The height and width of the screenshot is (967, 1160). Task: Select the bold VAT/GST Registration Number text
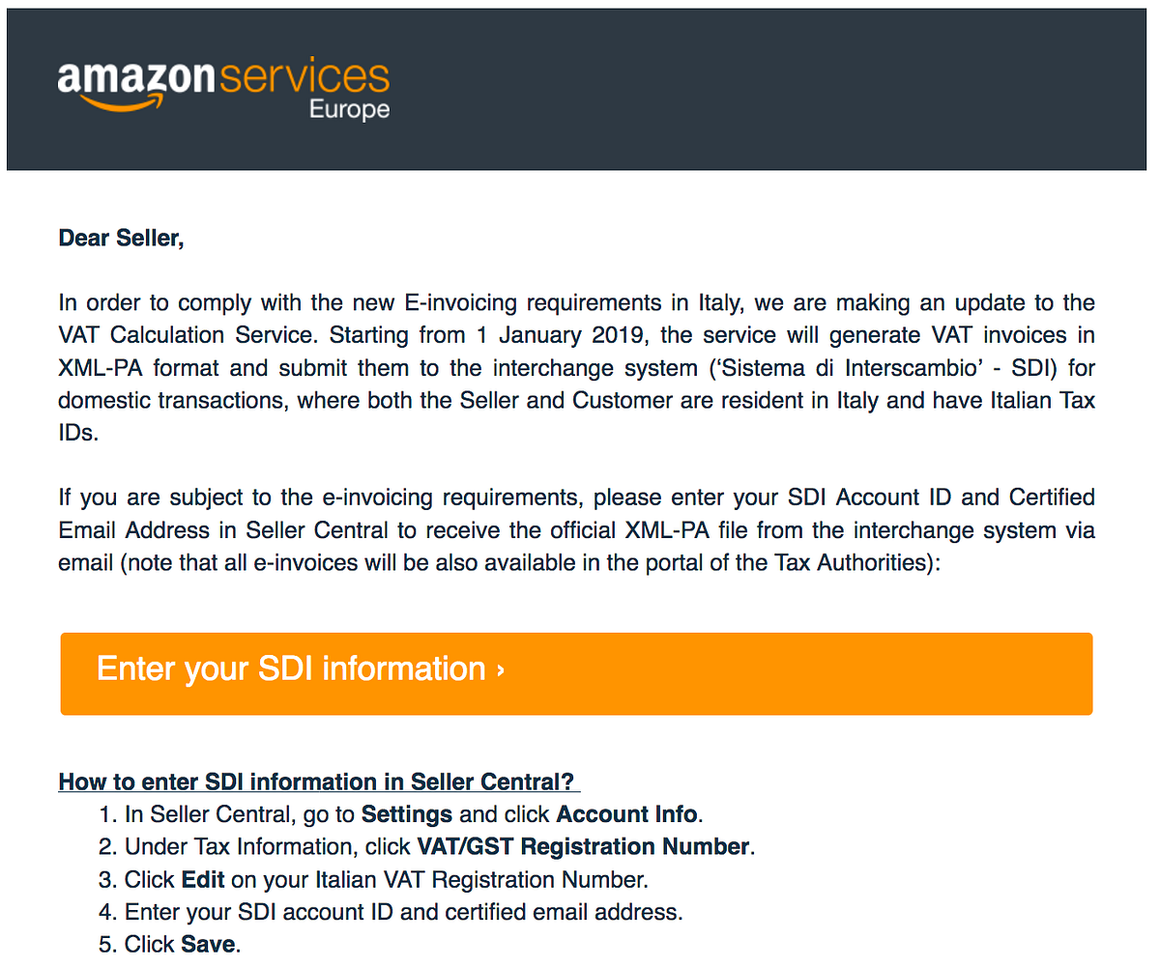click(x=583, y=847)
